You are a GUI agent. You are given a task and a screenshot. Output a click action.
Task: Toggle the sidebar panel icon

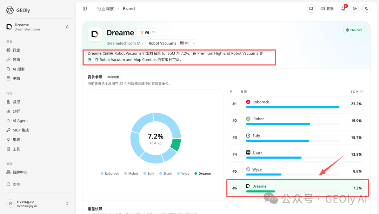[85, 9]
